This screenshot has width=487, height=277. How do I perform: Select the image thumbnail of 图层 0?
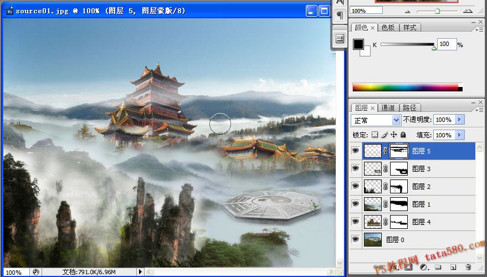pyautogui.click(x=373, y=240)
